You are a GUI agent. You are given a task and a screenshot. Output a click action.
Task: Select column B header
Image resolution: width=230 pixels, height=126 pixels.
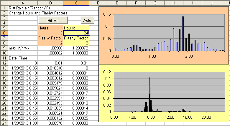pyautogui.click(x=50, y=3)
